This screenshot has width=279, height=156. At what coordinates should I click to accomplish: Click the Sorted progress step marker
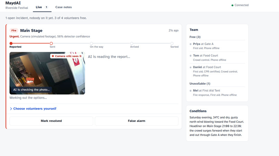[172, 43]
